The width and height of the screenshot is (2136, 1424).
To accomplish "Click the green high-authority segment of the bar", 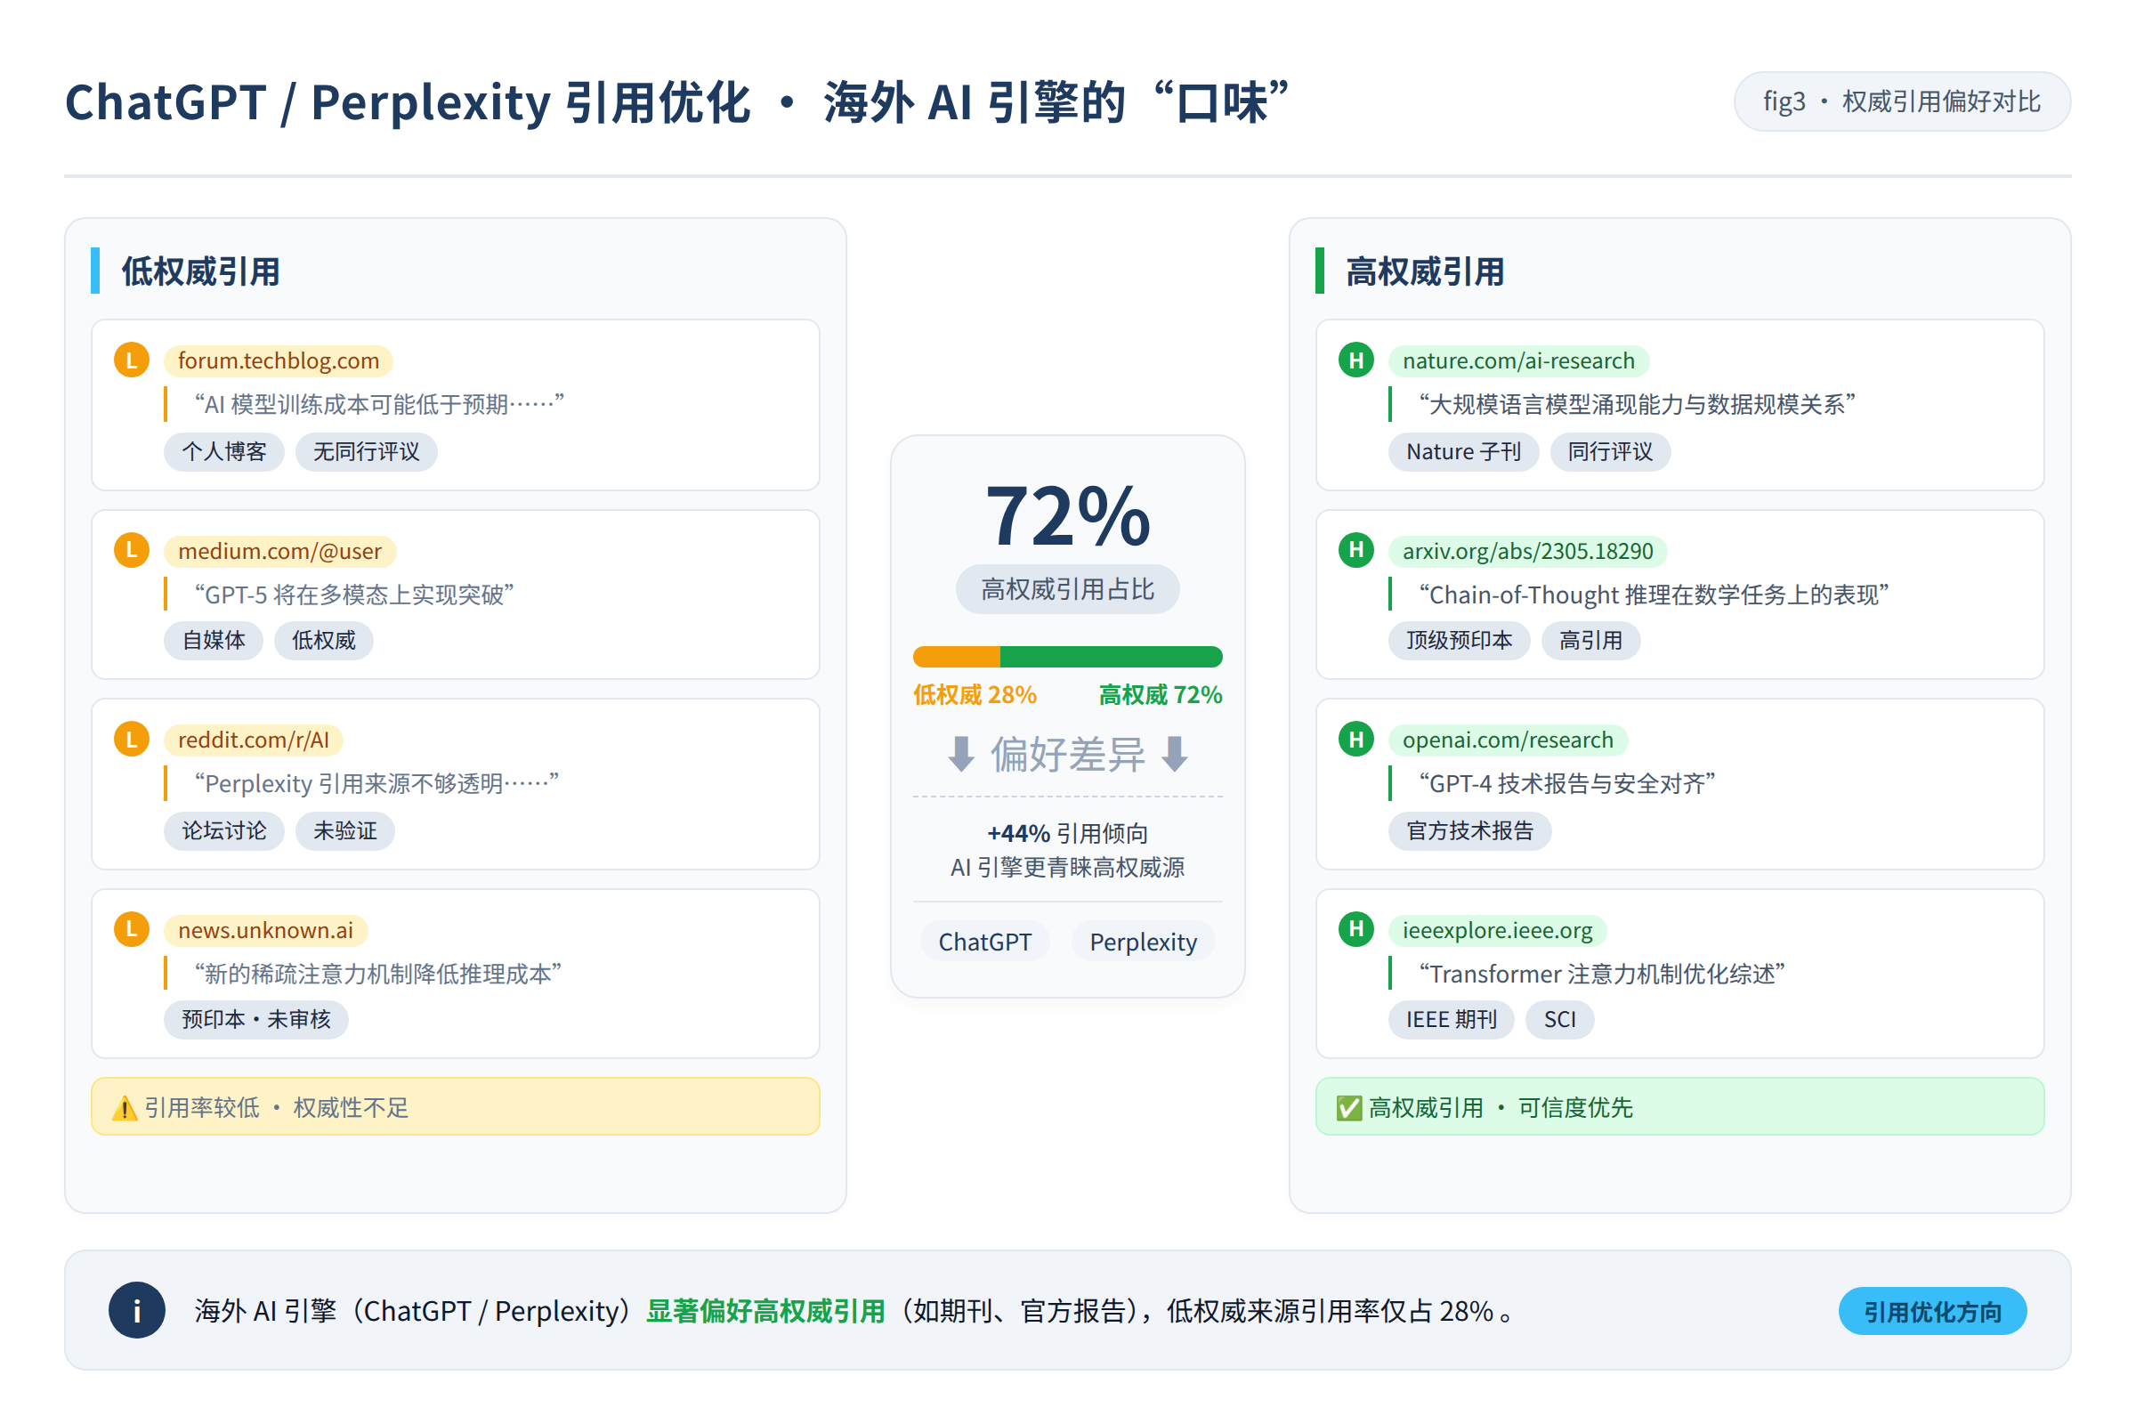I will 1112,657.
